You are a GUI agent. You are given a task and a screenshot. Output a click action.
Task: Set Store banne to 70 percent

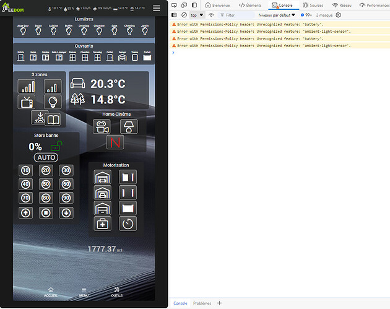point(25,198)
